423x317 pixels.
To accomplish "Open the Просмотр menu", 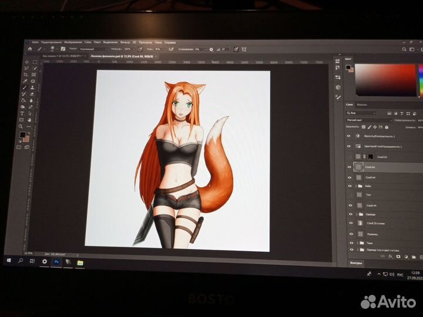I will pos(146,43).
